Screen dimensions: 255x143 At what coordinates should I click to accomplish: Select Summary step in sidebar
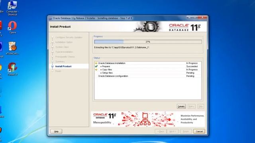coord(60,62)
